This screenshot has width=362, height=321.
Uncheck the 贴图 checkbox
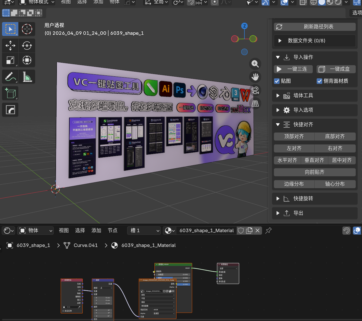pos(277,81)
